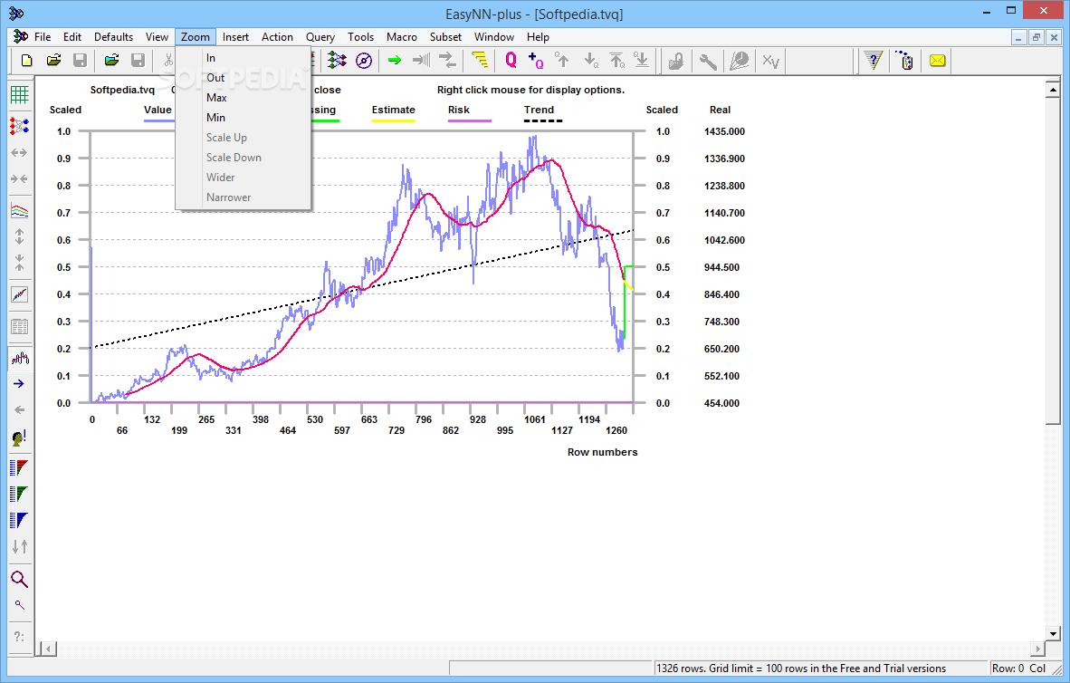This screenshot has height=683, width=1070.
Task: Open the Insert menu
Action: coord(235,37)
